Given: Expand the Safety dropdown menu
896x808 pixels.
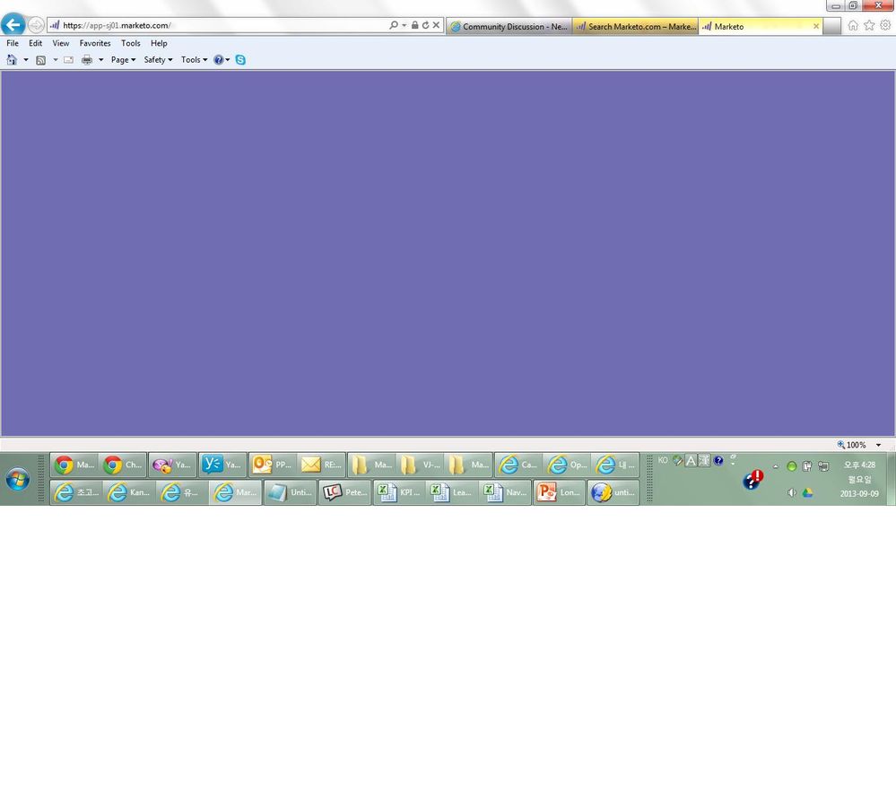Looking at the screenshot, I should 158,60.
